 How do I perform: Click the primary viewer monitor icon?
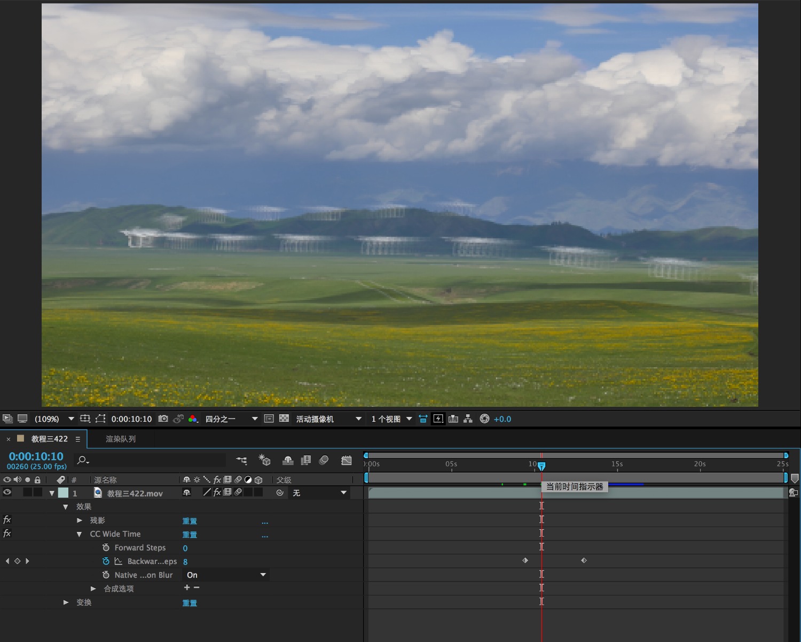[22, 419]
